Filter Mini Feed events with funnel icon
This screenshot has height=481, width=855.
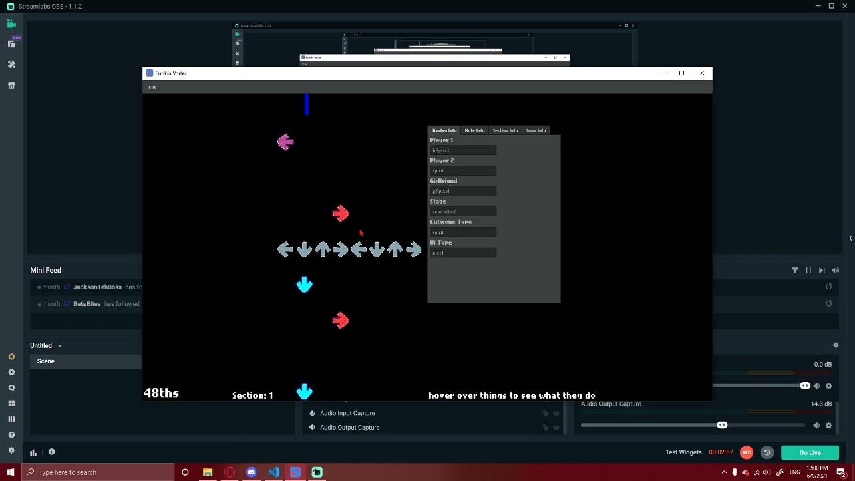tap(795, 271)
